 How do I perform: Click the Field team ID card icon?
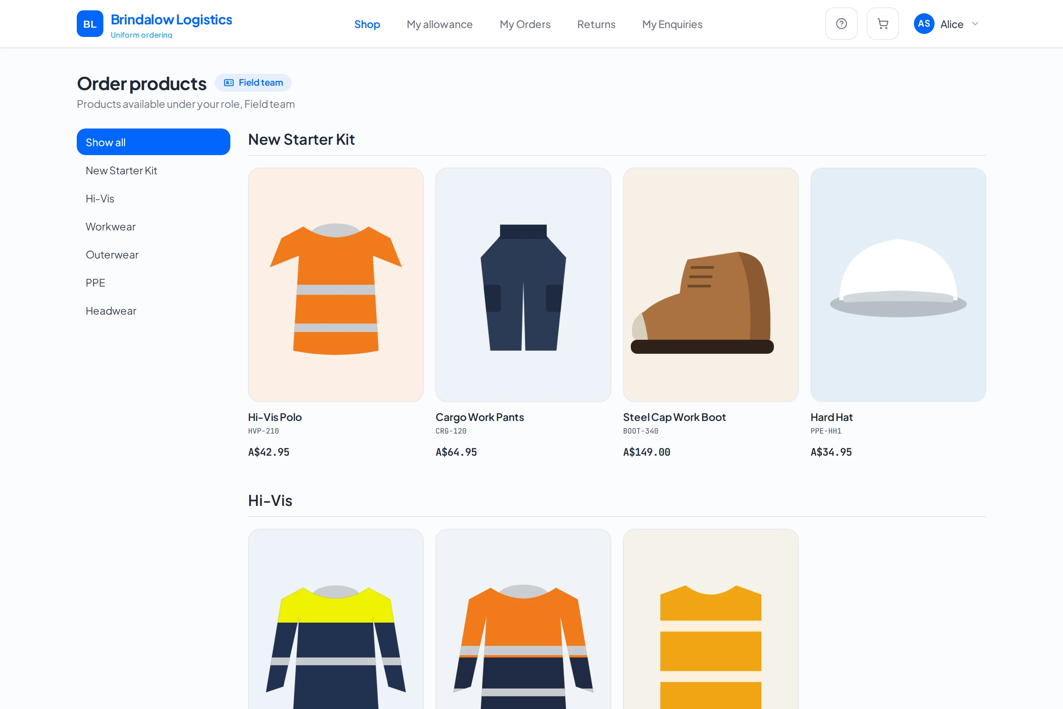pos(229,83)
